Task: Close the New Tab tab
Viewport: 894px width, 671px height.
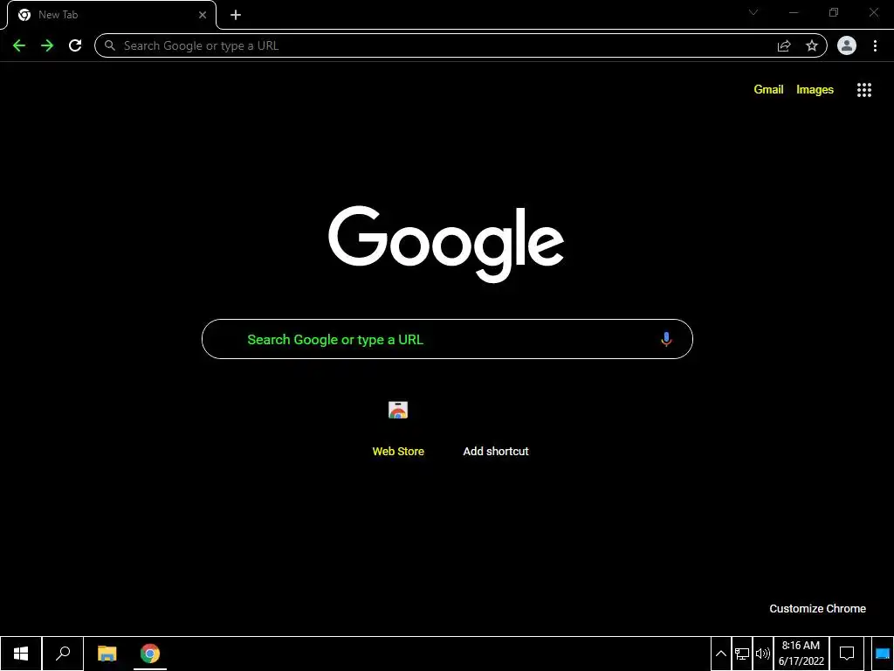Action: (203, 15)
